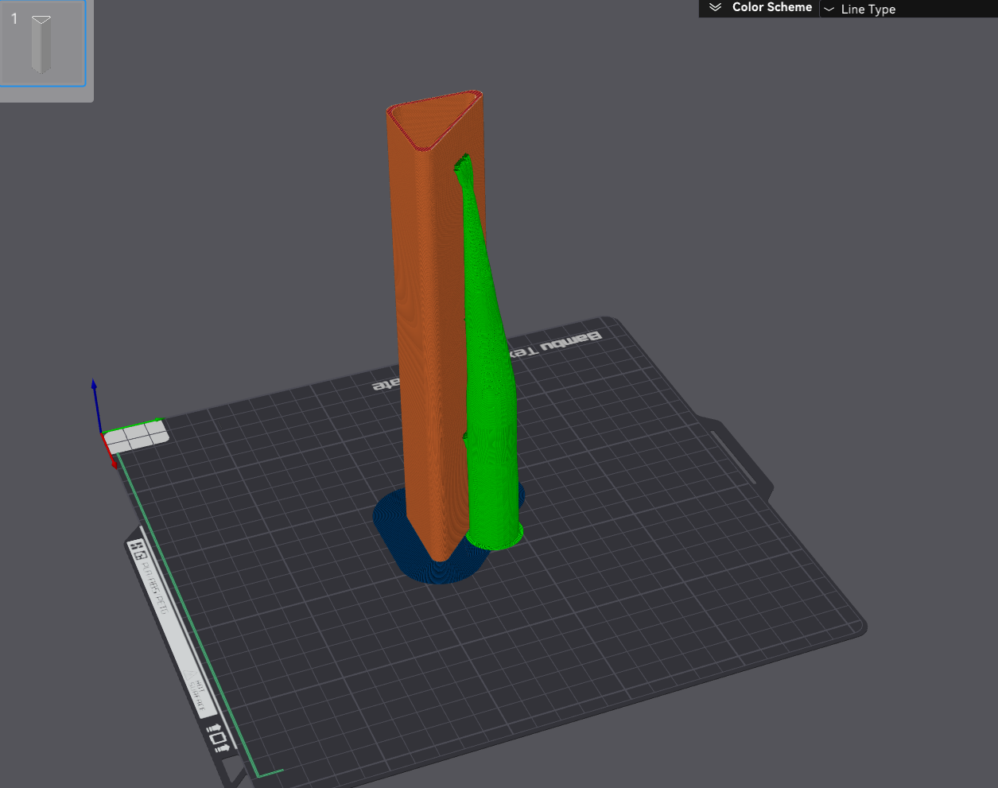Click the Color Scheme label
The image size is (998, 788).
[771, 7]
